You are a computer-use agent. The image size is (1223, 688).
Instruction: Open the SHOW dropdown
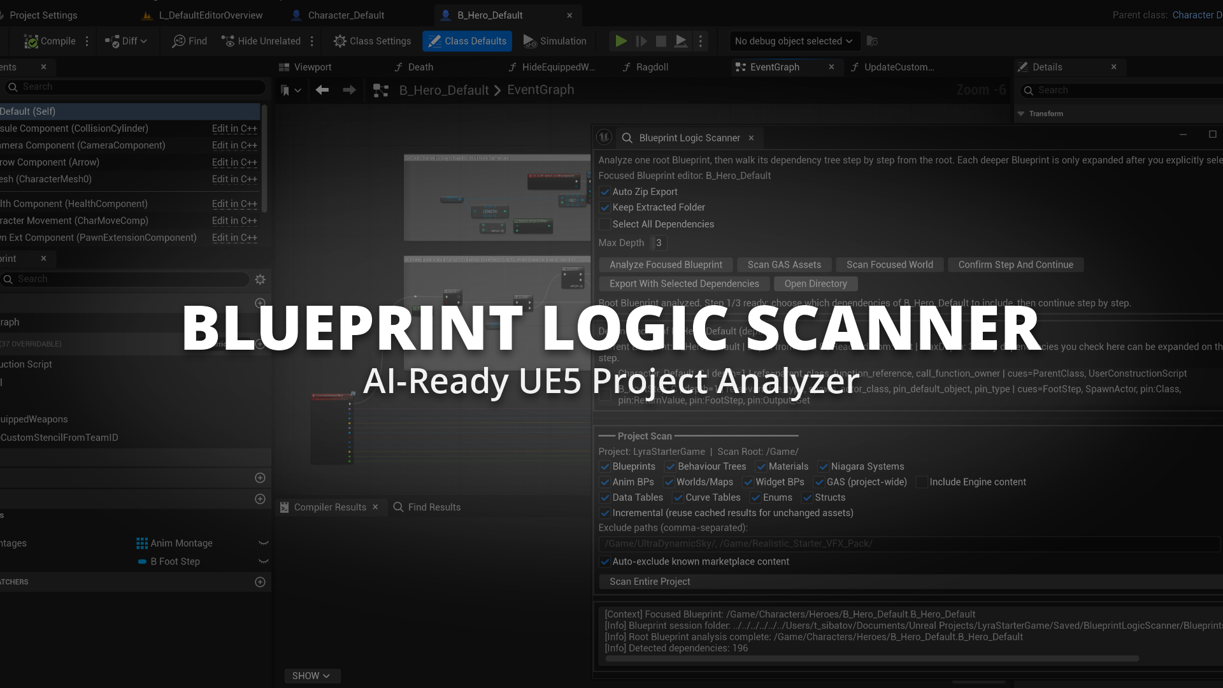[311, 676]
